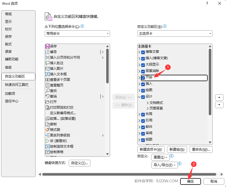Select the 查看多个页面 icon

pyautogui.click(x=48, y=80)
